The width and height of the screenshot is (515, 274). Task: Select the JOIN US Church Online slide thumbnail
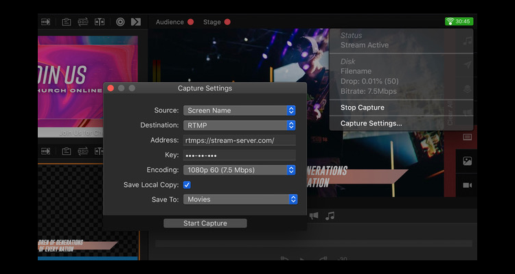88,86
